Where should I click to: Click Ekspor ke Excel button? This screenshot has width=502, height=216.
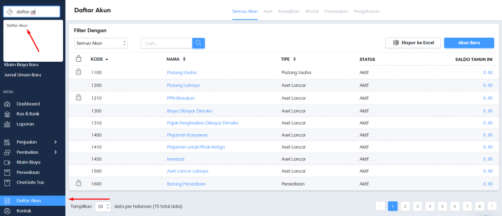click(x=413, y=43)
